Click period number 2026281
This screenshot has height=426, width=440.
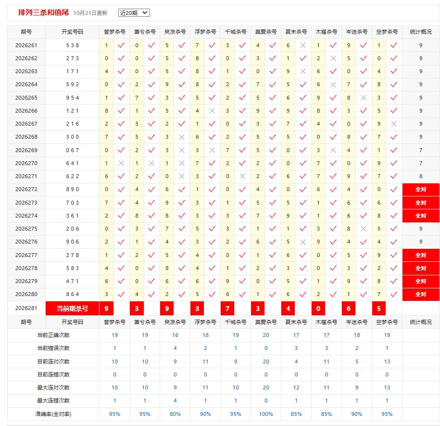(26, 308)
